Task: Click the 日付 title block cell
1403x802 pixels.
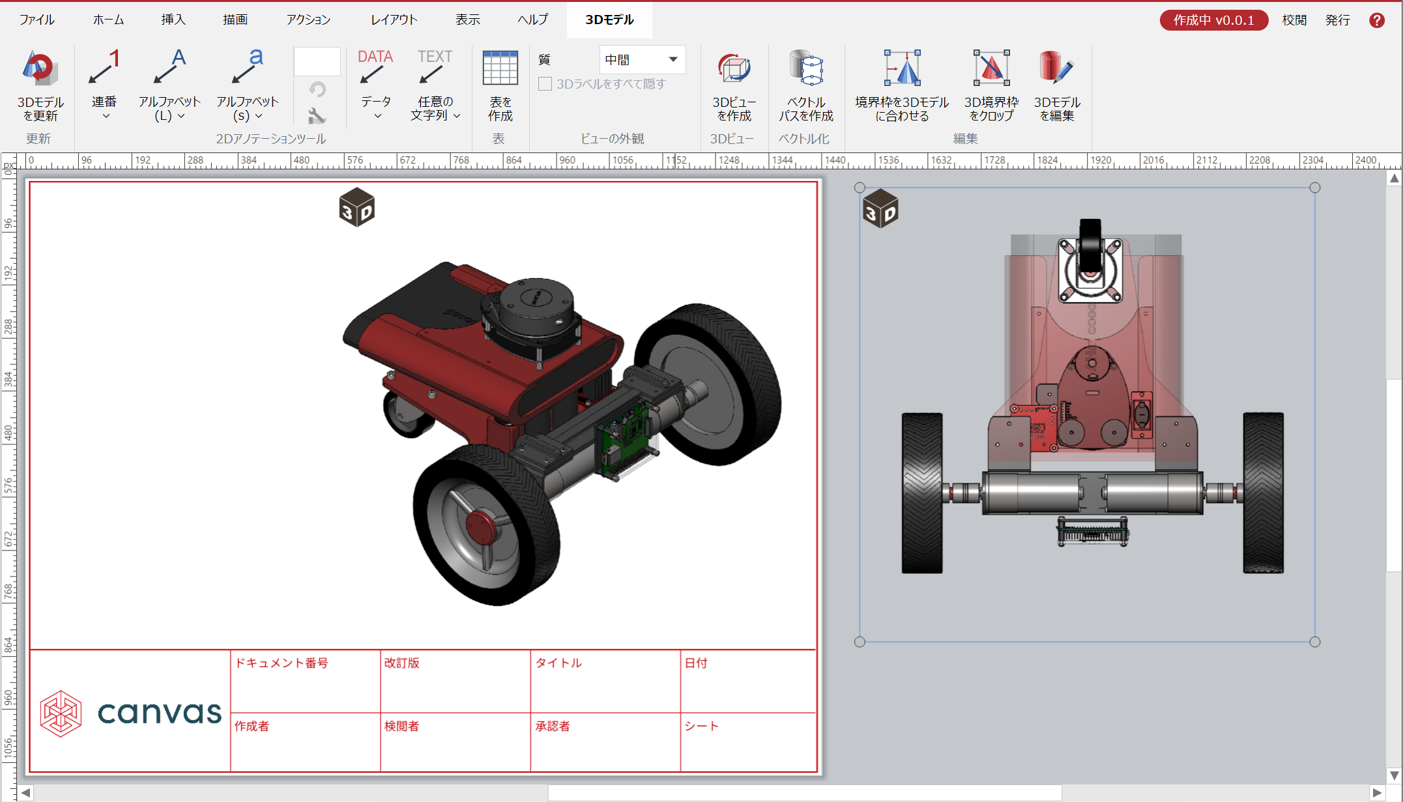Action: click(x=748, y=681)
